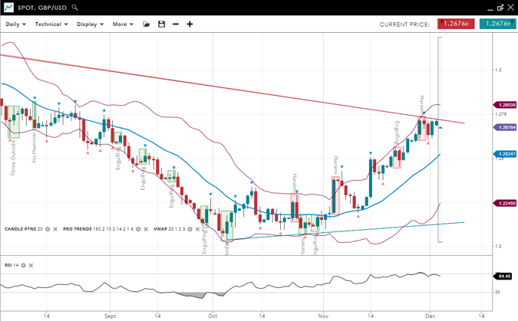This screenshot has height=321, width=518.
Task: Open Candle Ptns indicator settings gear
Action: point(48,229)
